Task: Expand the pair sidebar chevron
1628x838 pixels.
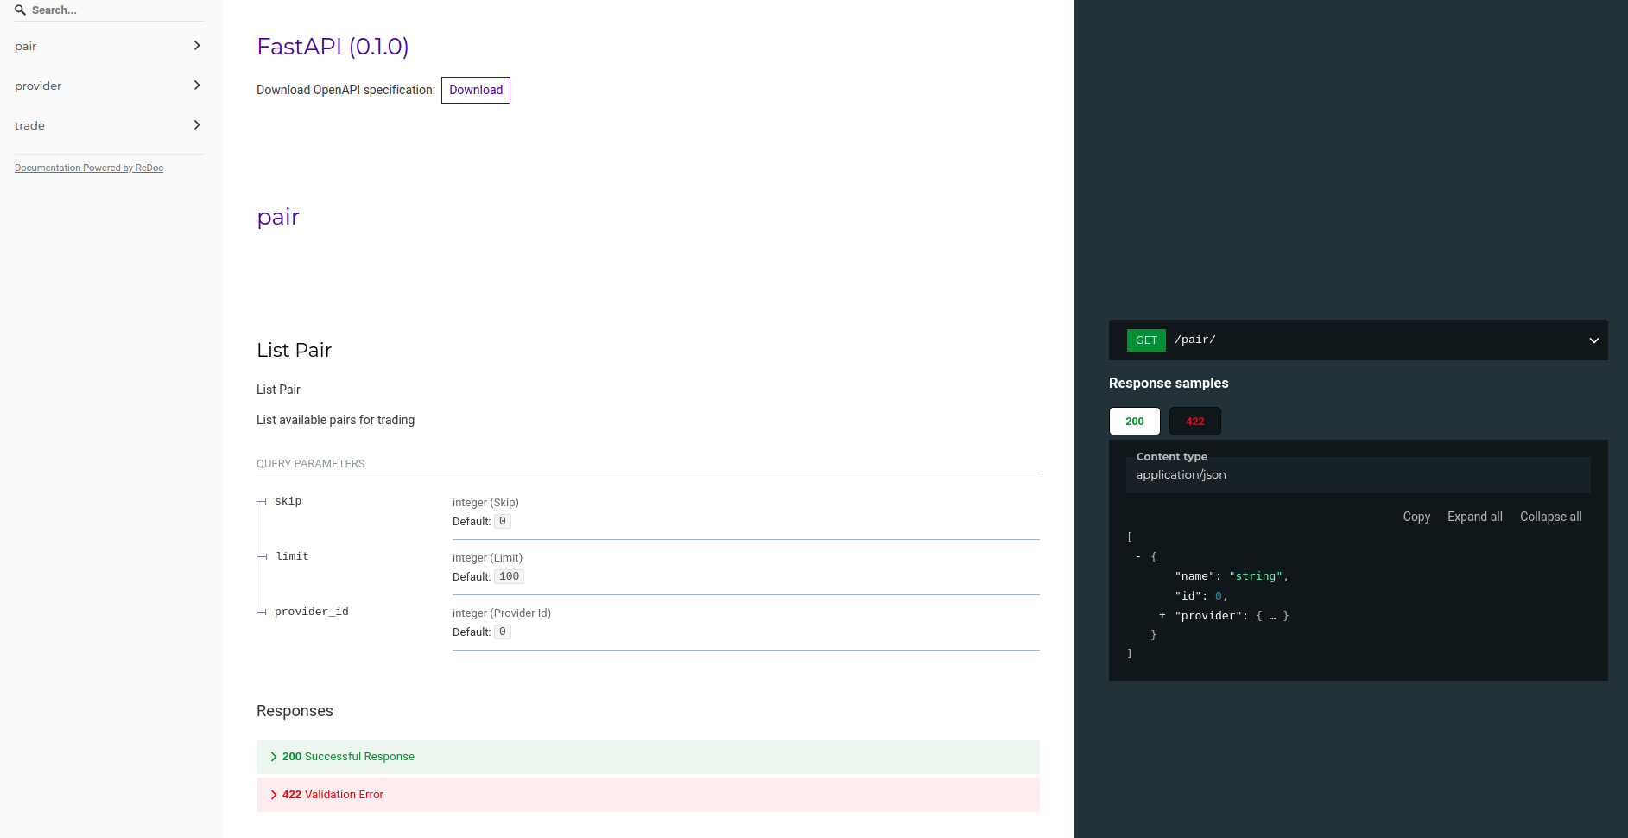Action: (197, 46)
